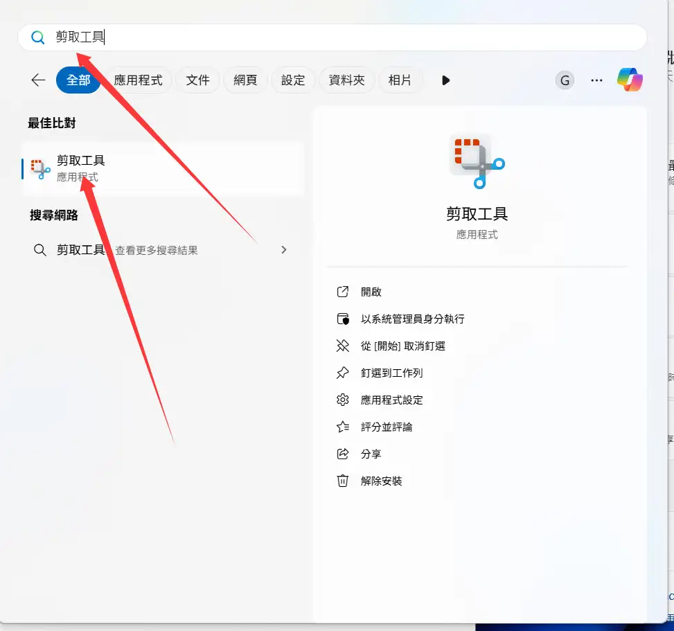The width and height of the screenshot is (674, 631).
Task: Show more filters with the play arrow
Action: [x=445, y=80]
